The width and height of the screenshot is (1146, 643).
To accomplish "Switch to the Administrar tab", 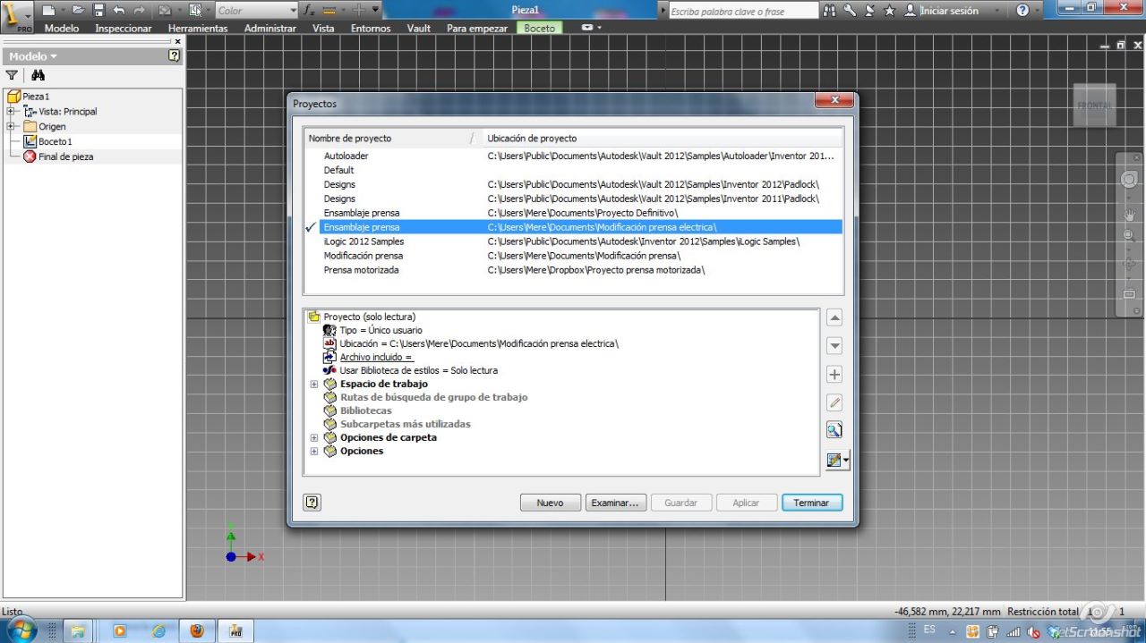I will (270, 28).
